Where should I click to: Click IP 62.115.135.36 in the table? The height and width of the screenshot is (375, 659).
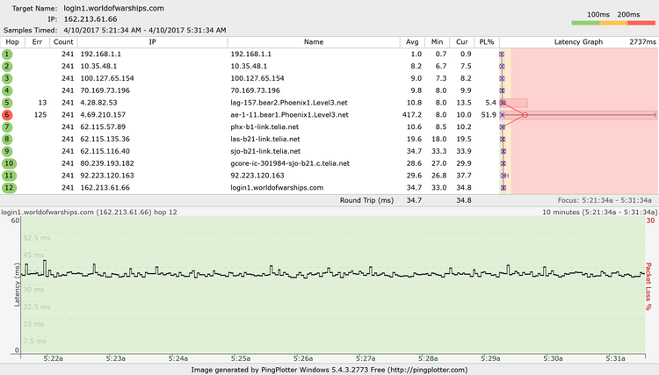pos(105,139)
